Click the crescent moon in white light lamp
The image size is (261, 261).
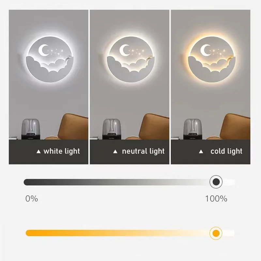coord(43,50)
